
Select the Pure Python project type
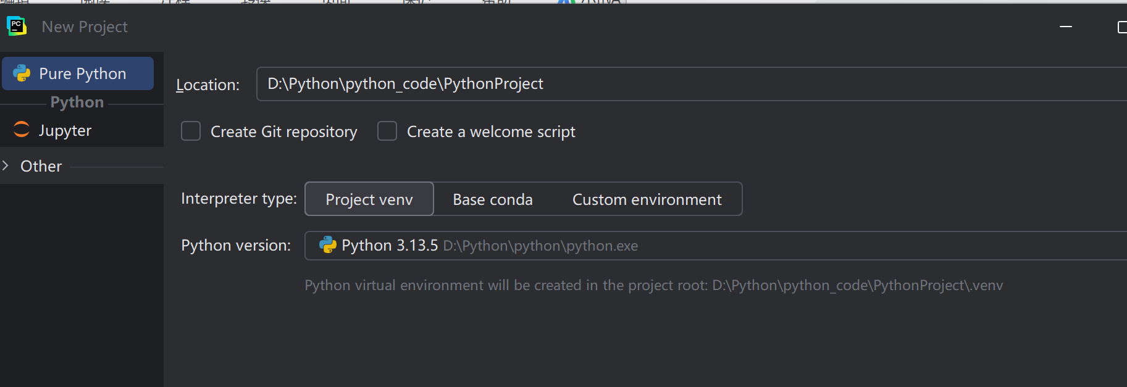[82, 73]
